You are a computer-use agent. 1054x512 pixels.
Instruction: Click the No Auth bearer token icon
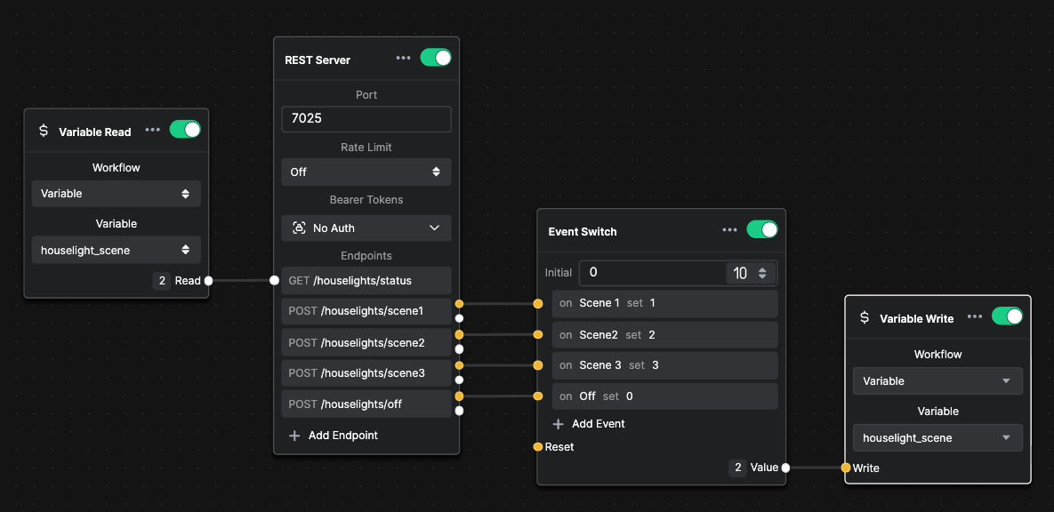pyautogui.click(x=299, y=228)
